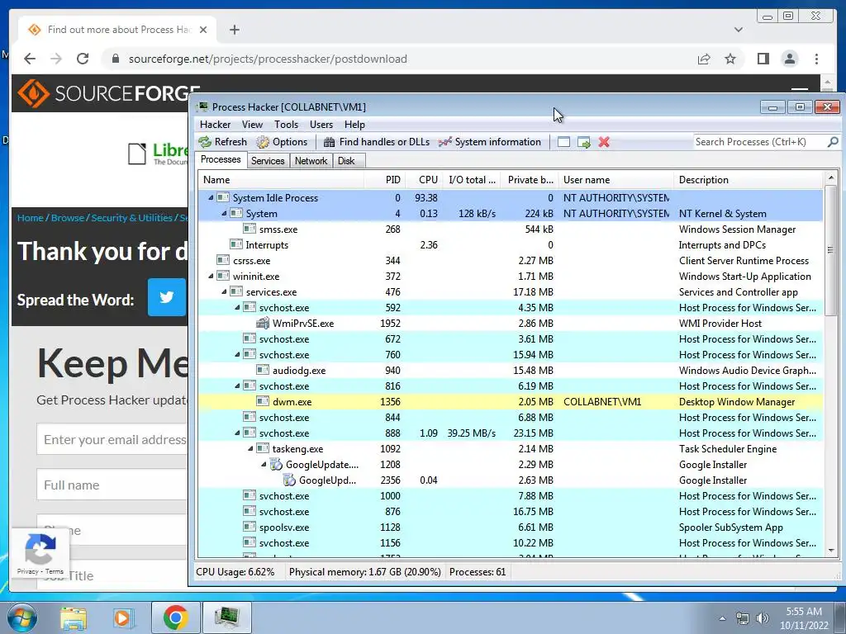
Task: Click the Home breadcrumb link on SourceForge
Action: 31,218
